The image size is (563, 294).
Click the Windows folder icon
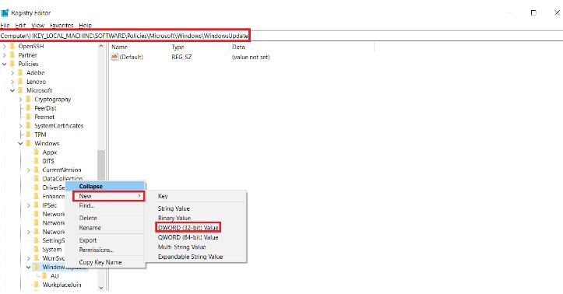coord(29,143)
